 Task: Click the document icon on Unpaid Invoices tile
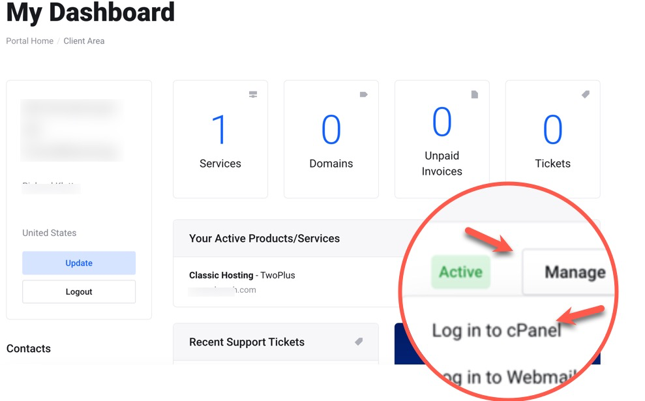click(x=475, y=95)
